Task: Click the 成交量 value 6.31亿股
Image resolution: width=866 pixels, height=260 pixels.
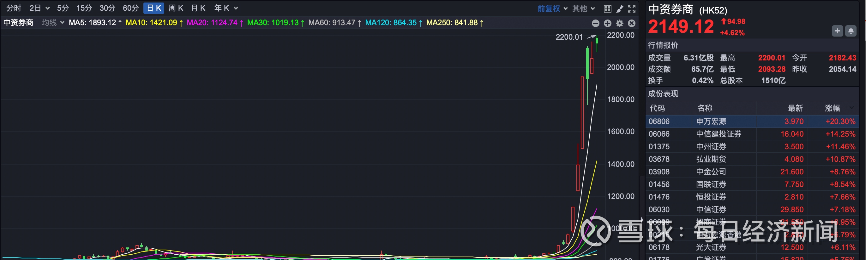Action: point(699,58)
